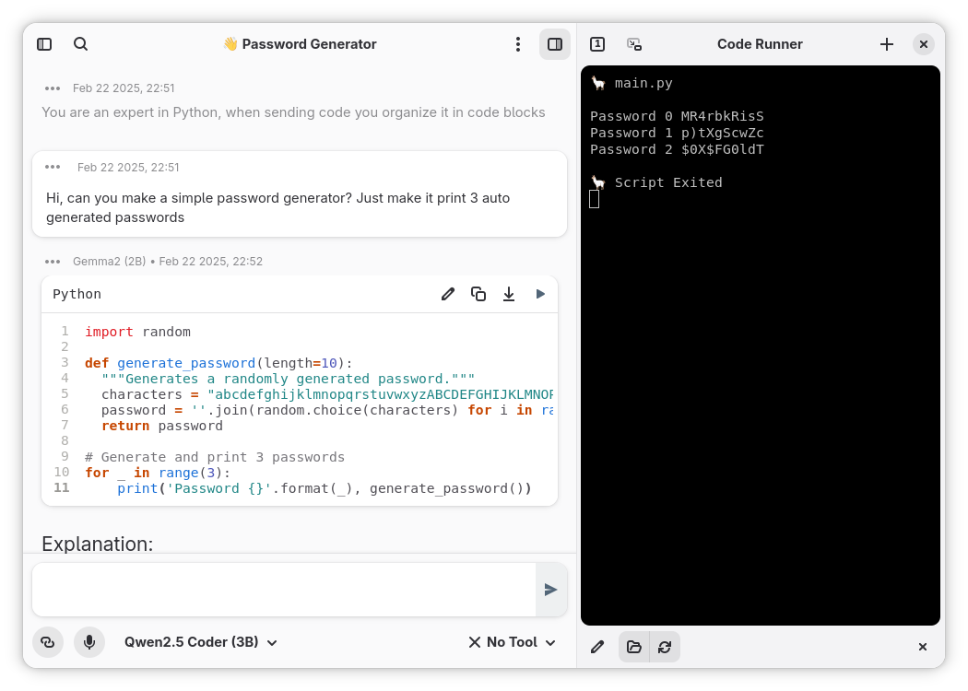The image size is (968, 691).
Task: Refresh or rerun the script in Code Runner
Action: click(665, 647)
